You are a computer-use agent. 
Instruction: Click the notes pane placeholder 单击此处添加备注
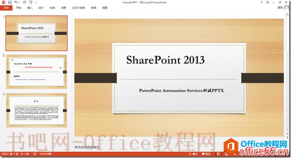[x=87, y=147]
